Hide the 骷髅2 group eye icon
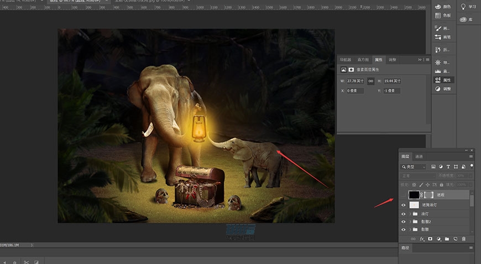Image resolution: width=481 pixels, height=264 pixels. [404, 221]
